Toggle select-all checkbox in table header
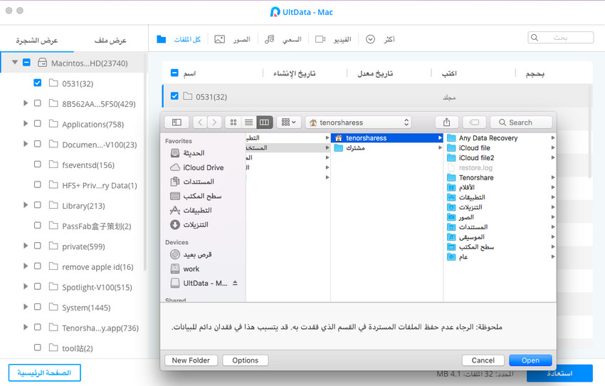 tap(174, 73)
